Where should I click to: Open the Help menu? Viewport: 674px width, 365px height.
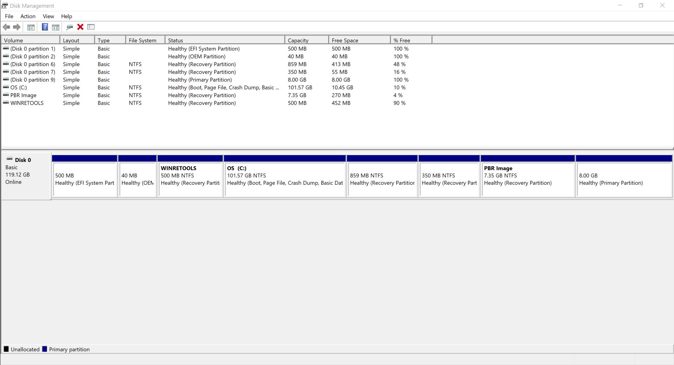(66, 16)
